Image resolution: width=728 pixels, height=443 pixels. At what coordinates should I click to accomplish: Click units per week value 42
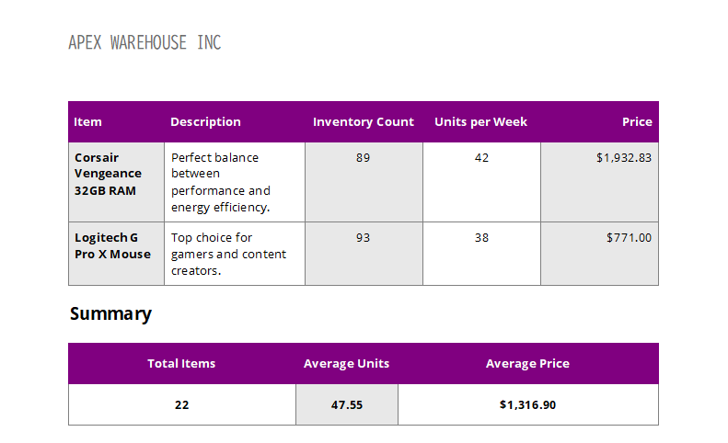[x=481, y=158]
